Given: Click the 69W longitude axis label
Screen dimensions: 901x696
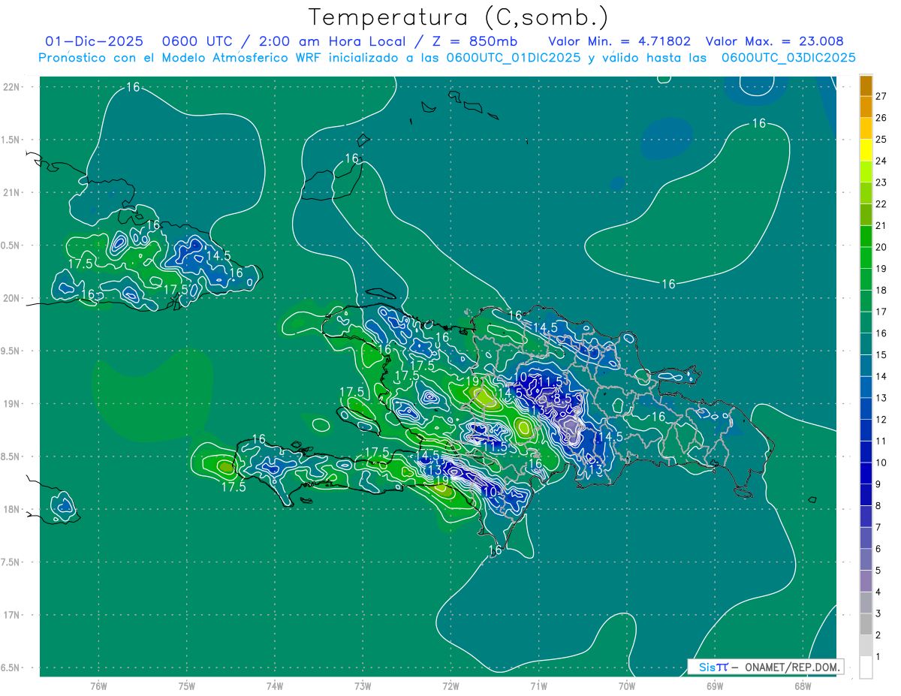Looking at the screenshot, I should click(x=715, y=687).
